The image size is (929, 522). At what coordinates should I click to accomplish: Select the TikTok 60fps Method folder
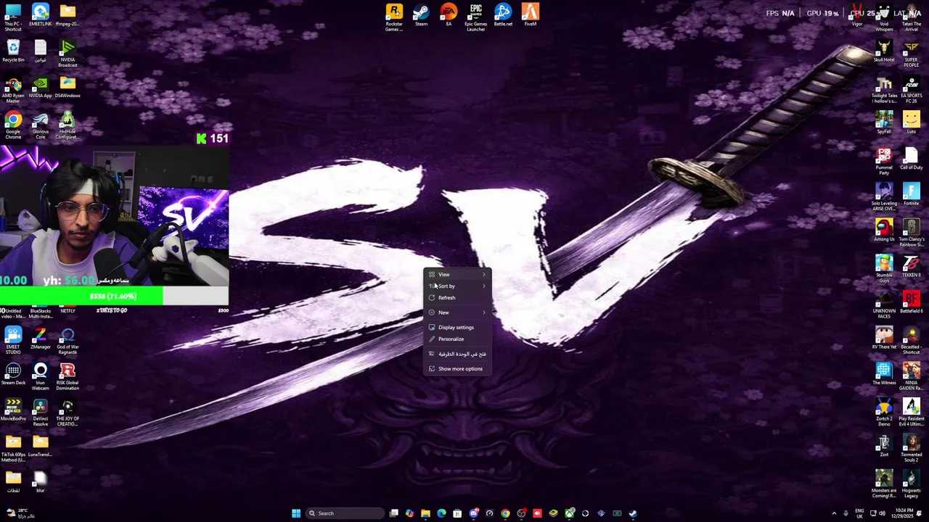tap(13, 449)
